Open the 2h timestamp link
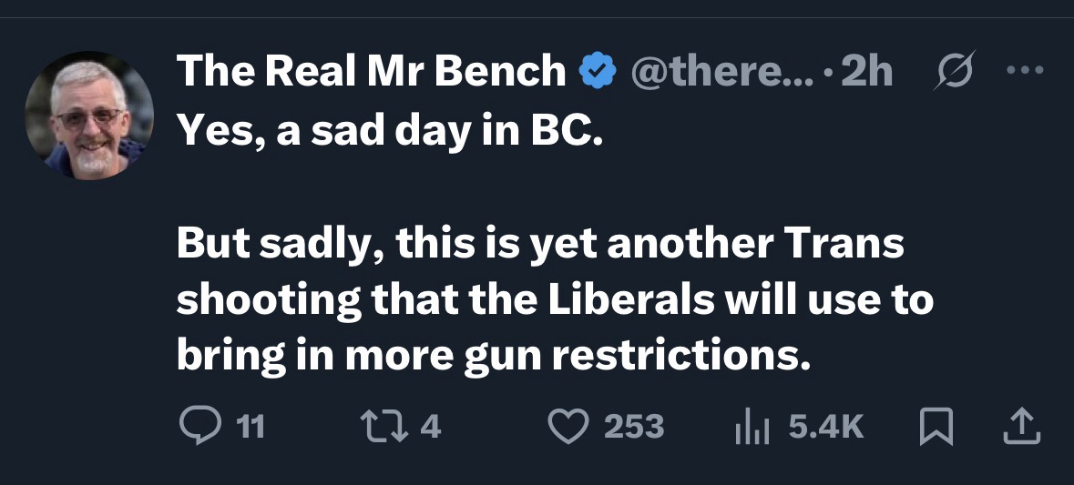Screen dimensions: 1074x485 (866, 71)
